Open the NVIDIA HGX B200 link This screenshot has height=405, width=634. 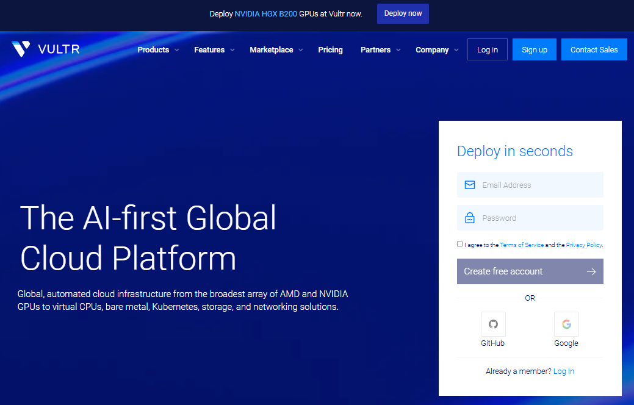point(265,13)
